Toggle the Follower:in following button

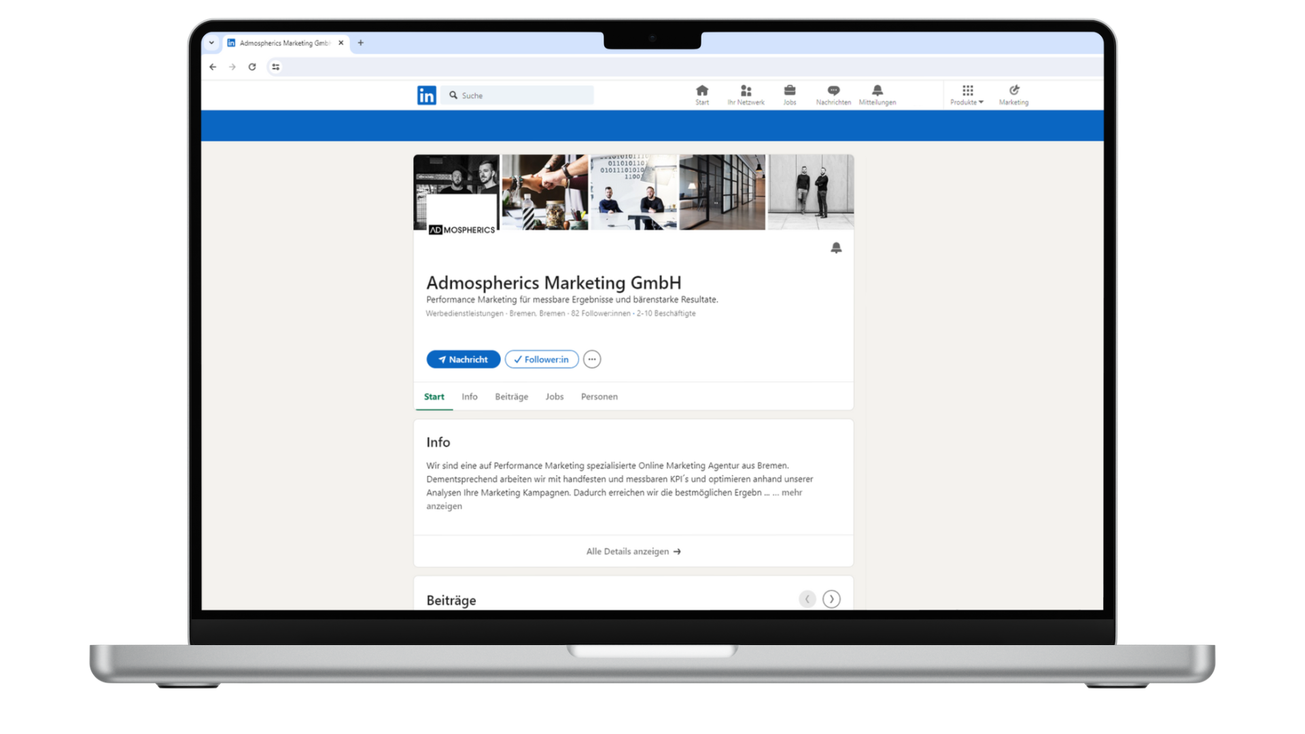pos(542,360)
